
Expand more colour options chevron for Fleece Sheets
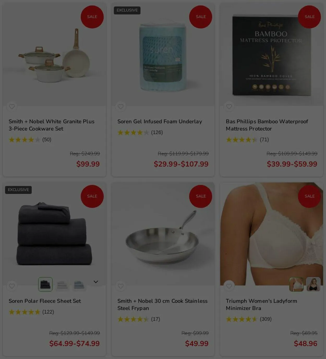96,282
